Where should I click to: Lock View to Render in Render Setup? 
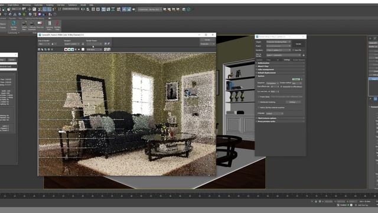[x=304, y=55]
